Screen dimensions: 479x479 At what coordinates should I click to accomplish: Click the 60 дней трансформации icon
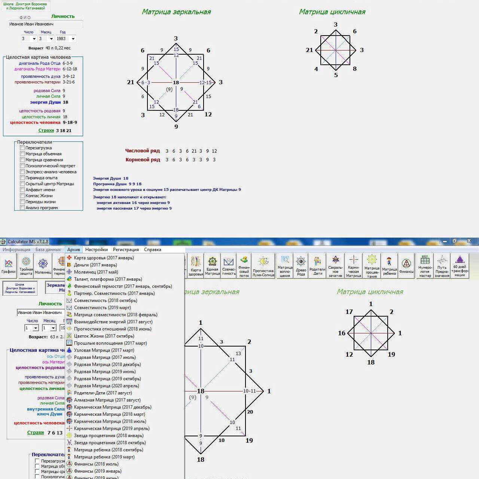[x=460, y=265]
